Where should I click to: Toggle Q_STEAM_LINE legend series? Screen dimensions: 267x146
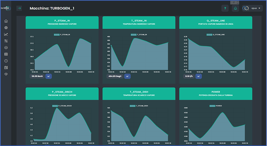coord(216,34)
